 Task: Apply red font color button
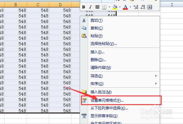(x=125, y=7)
